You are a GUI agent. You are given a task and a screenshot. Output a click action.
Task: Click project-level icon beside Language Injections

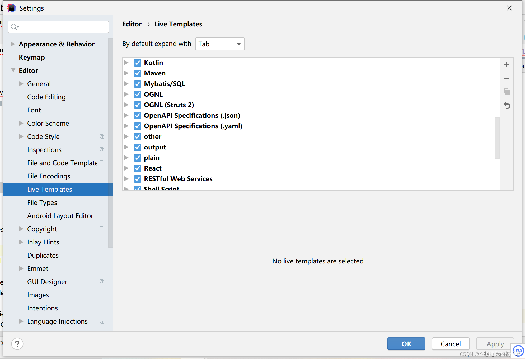tap(102, 321)
